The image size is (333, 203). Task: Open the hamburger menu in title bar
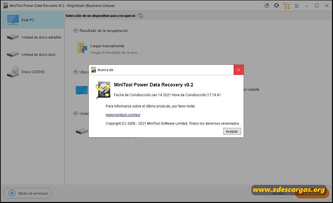[x=297, y=6]
